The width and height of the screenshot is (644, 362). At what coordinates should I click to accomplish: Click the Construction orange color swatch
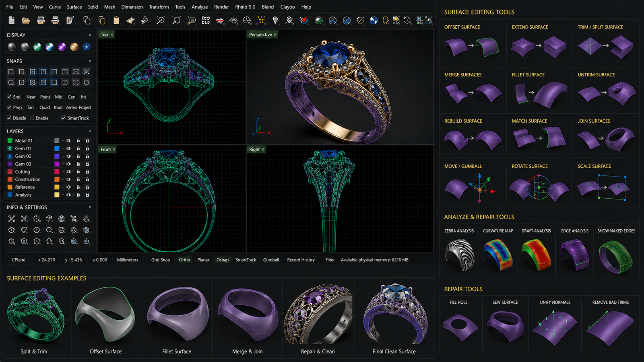(x=57, y=179)
